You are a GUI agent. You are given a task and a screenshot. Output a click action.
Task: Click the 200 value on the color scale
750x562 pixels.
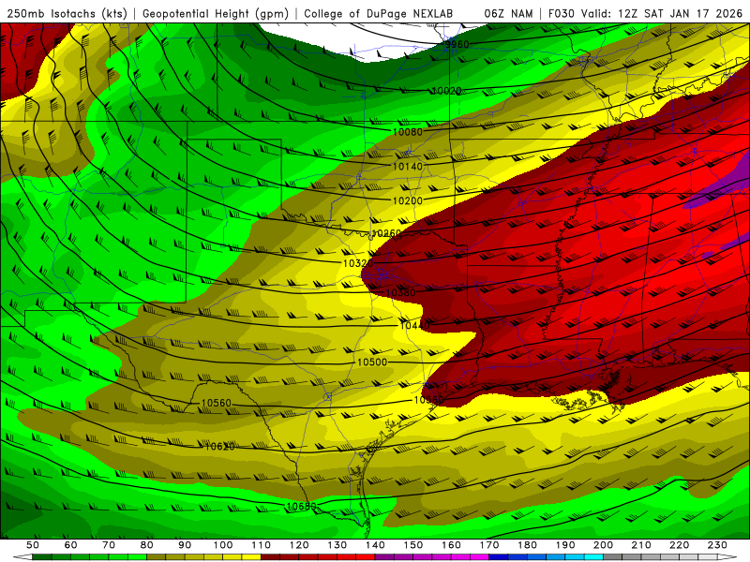pyautogui.click(x=603, y=545)
